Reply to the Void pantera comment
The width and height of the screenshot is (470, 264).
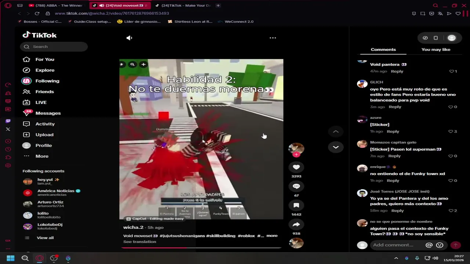(x=397, y=71)
